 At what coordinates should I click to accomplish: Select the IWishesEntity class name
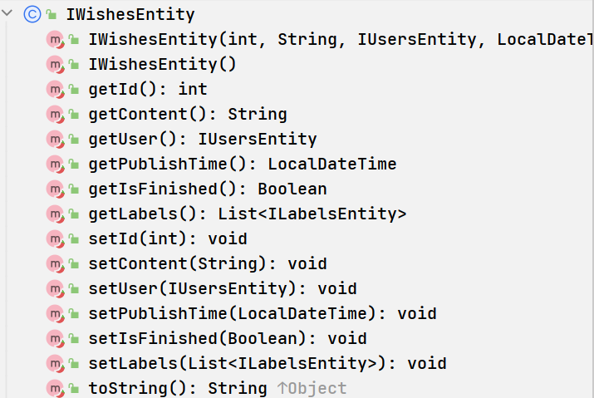coord(130,15)
